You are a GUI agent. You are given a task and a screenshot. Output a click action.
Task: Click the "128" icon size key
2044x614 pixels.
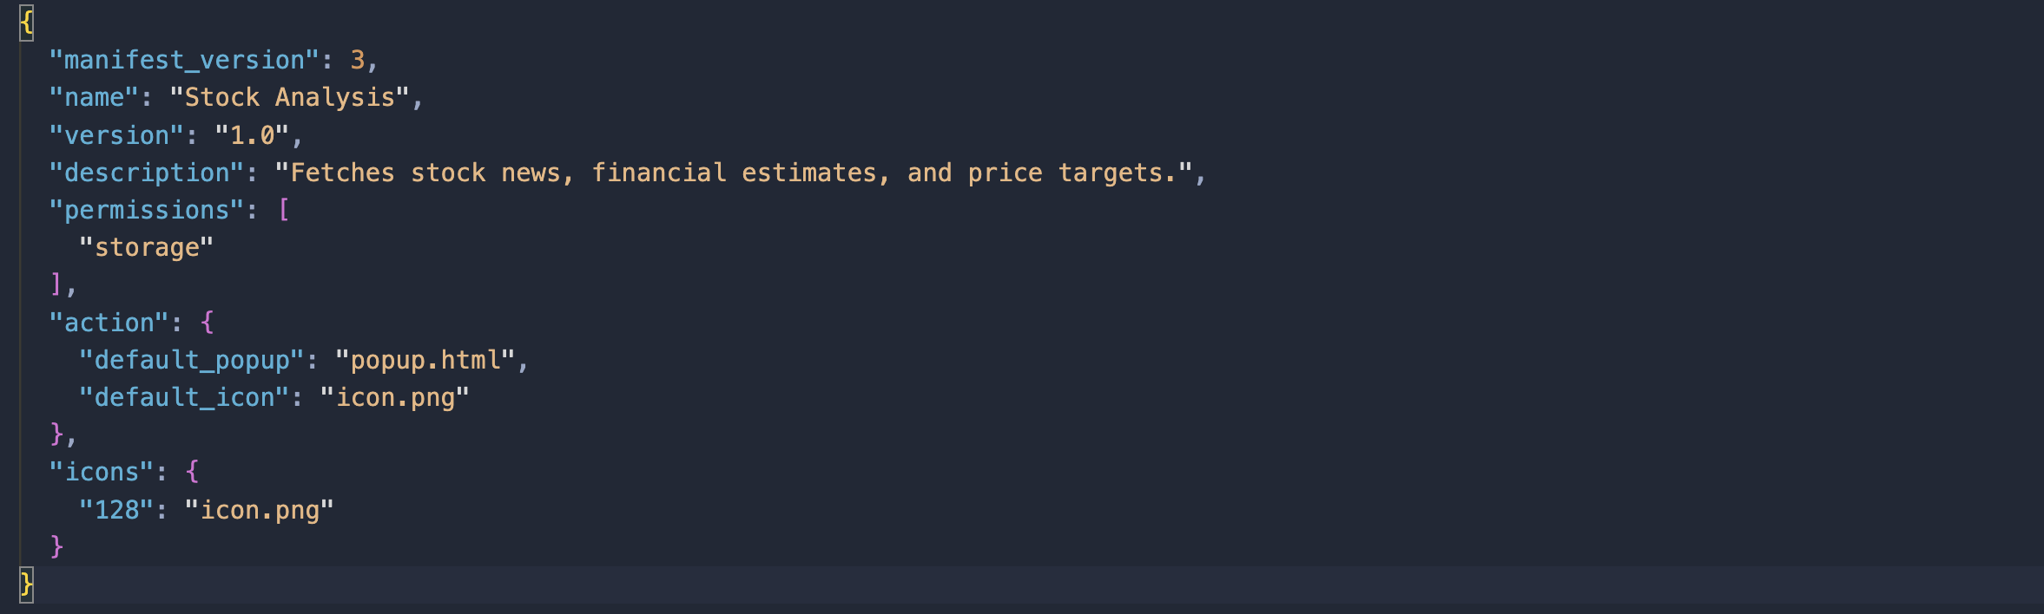[x=116, y=510]
